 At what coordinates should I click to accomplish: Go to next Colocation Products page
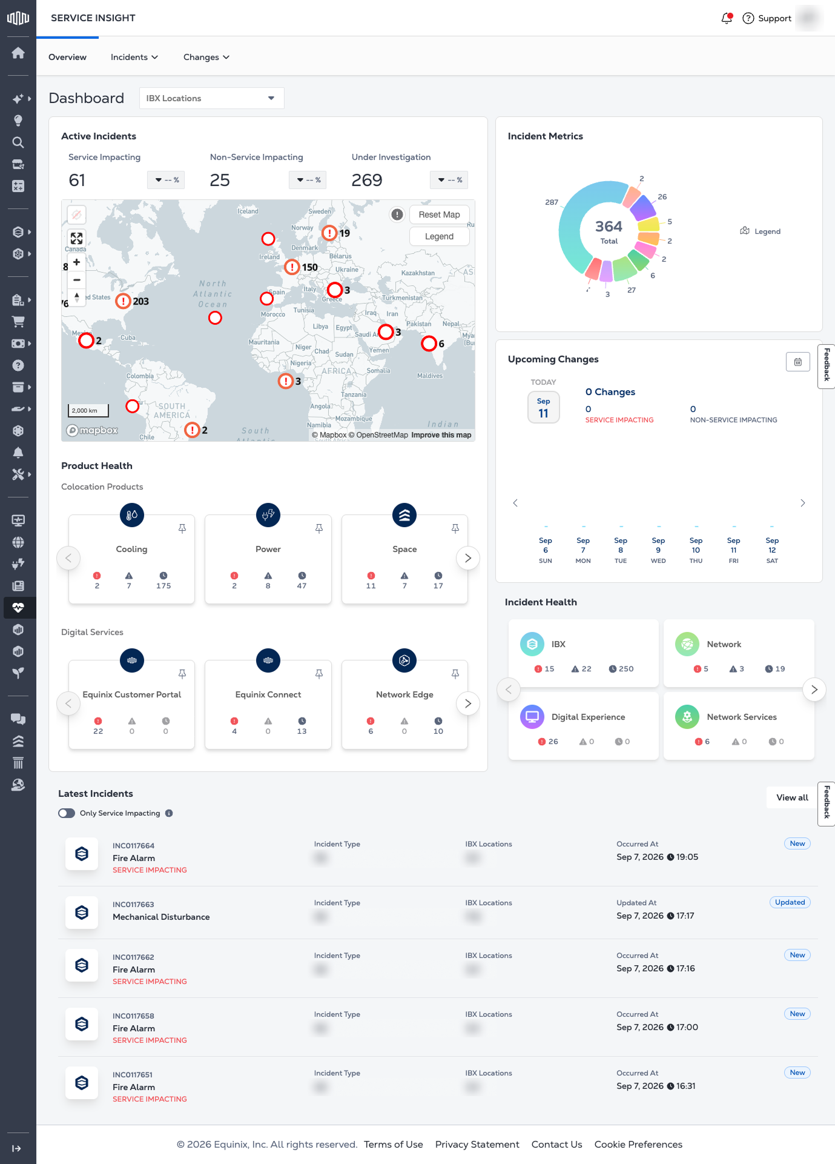tap(468, 558)
